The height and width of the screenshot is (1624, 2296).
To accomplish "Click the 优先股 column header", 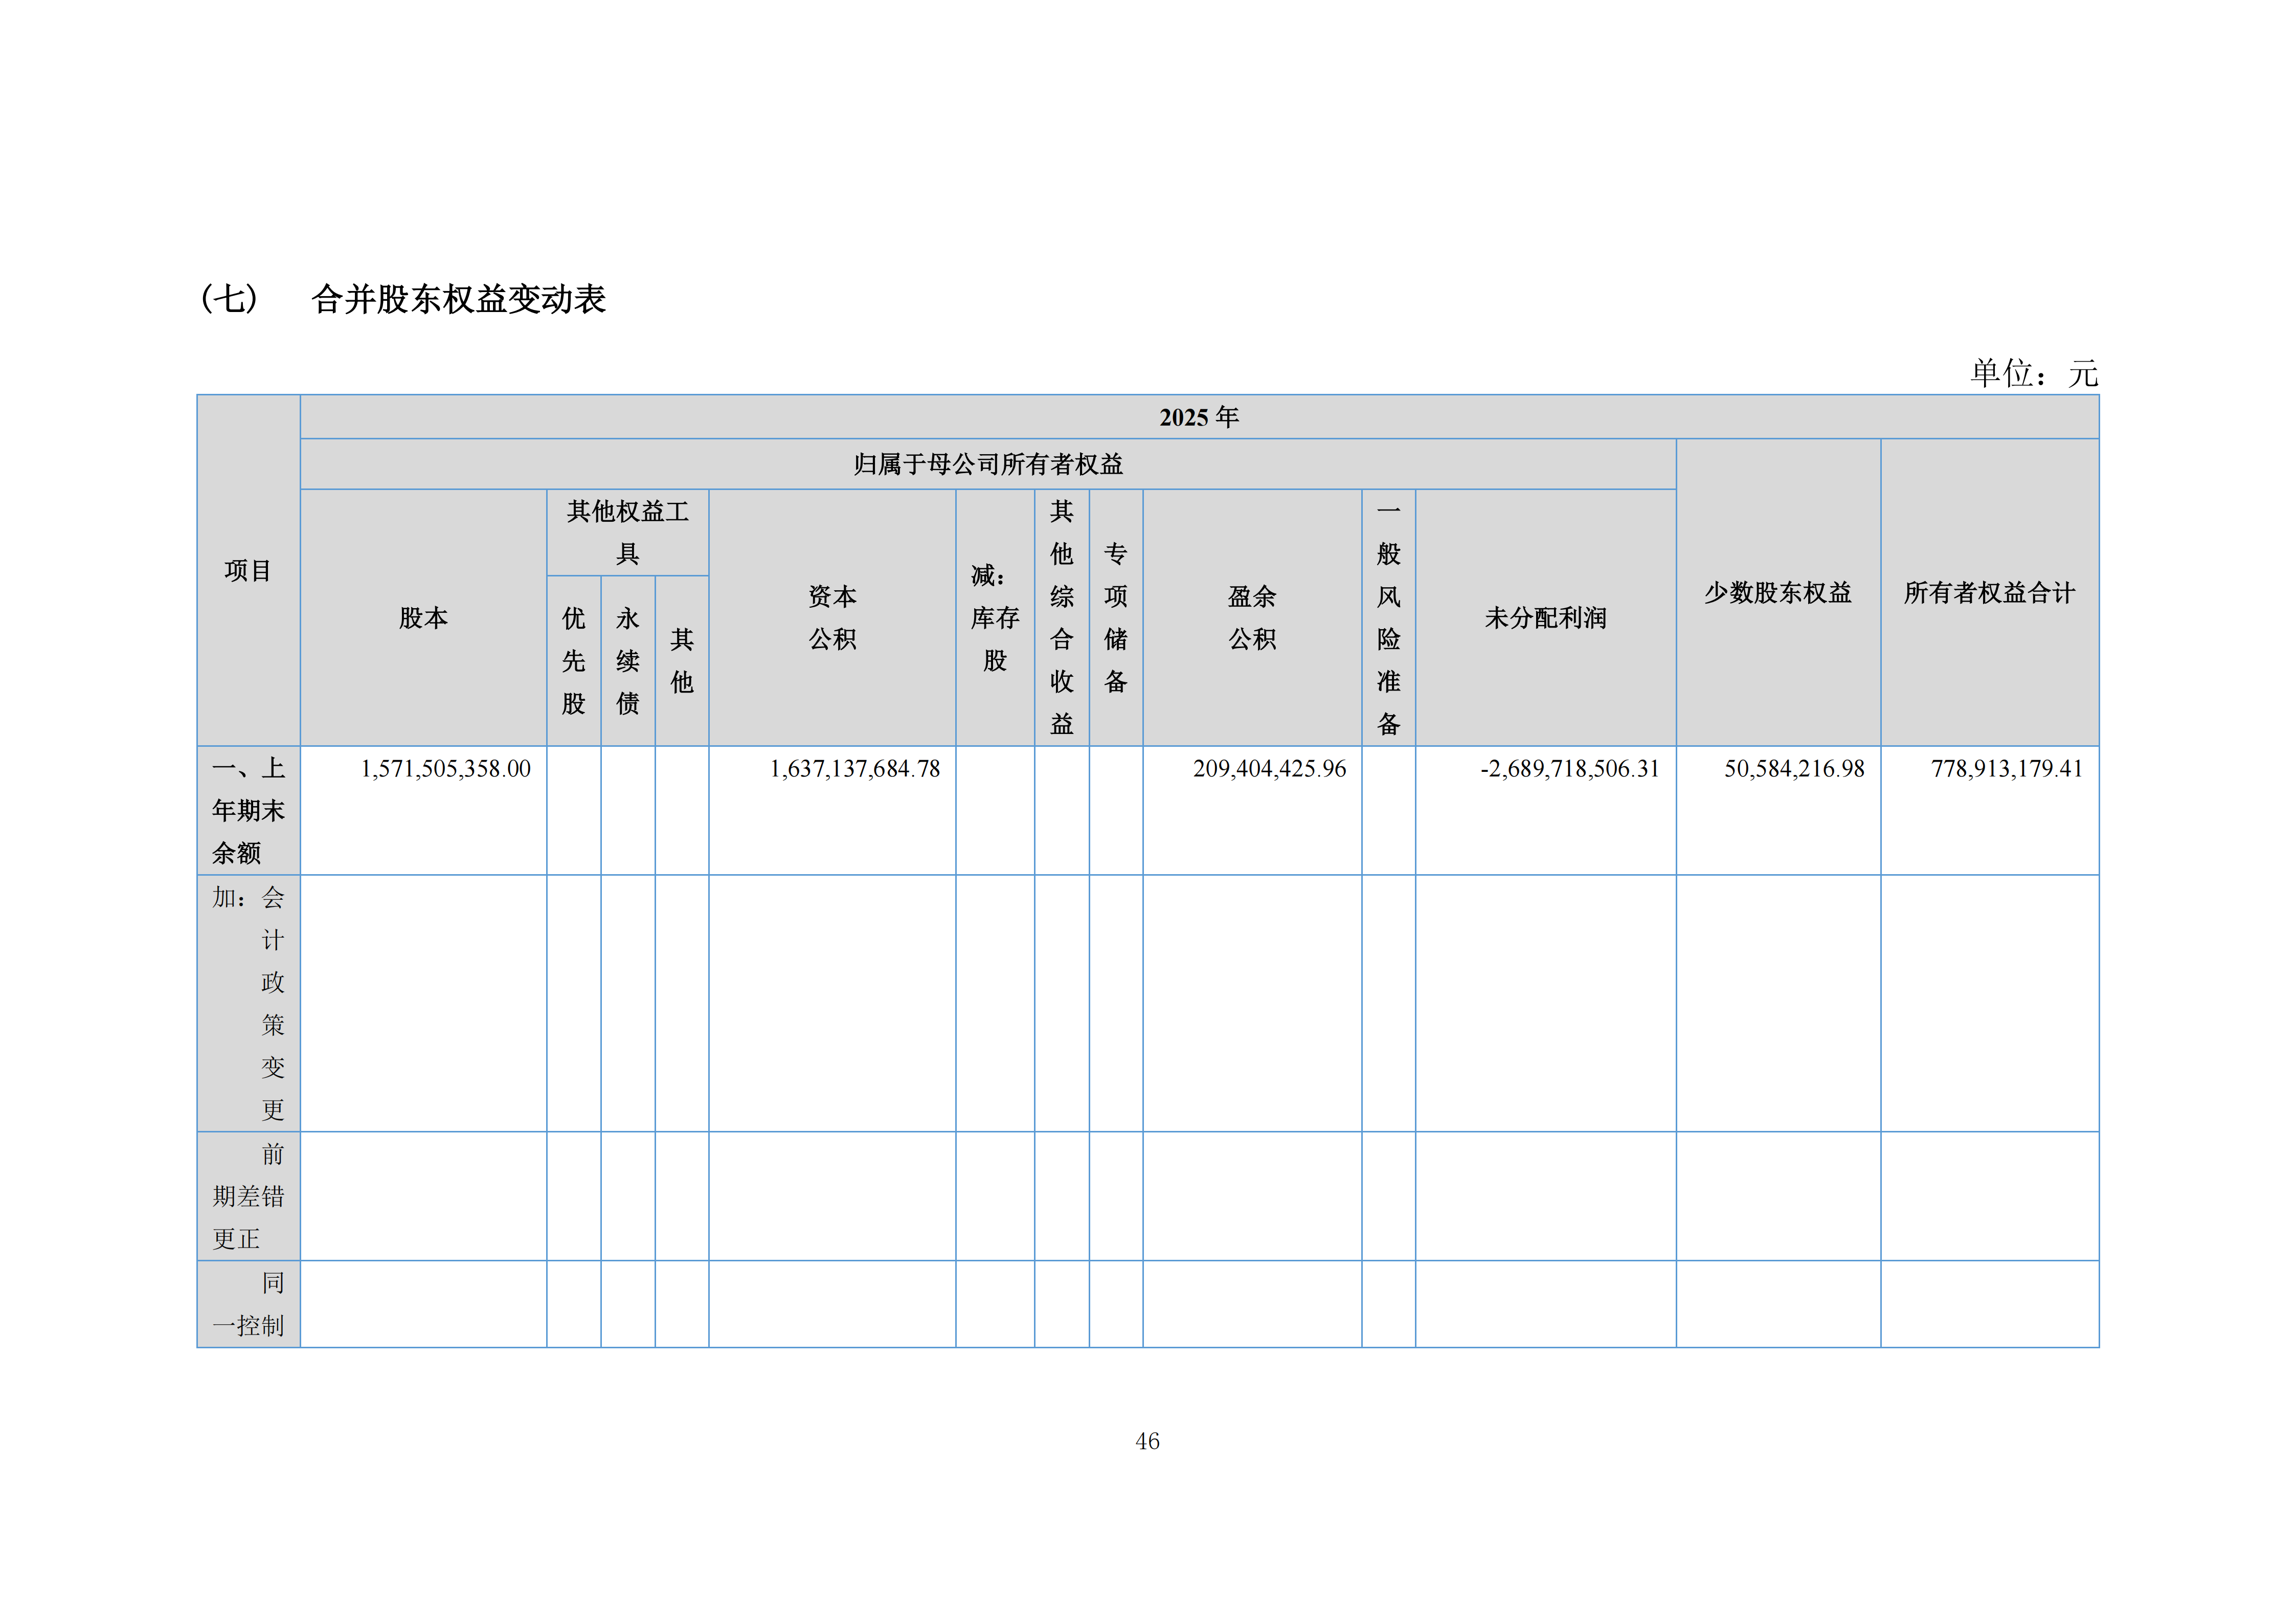I will coord(574,661).
